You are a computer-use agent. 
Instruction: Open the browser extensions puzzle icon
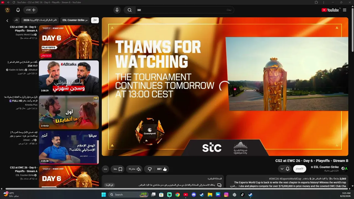pos(316,2)
